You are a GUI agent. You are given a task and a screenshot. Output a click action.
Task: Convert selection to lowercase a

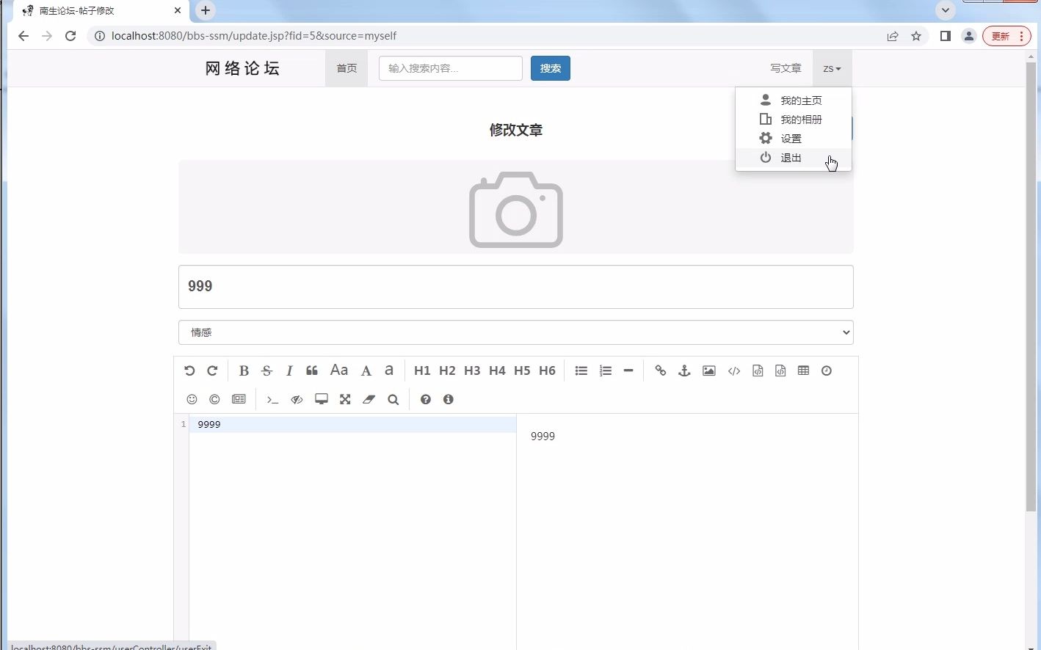click(389, 370)
